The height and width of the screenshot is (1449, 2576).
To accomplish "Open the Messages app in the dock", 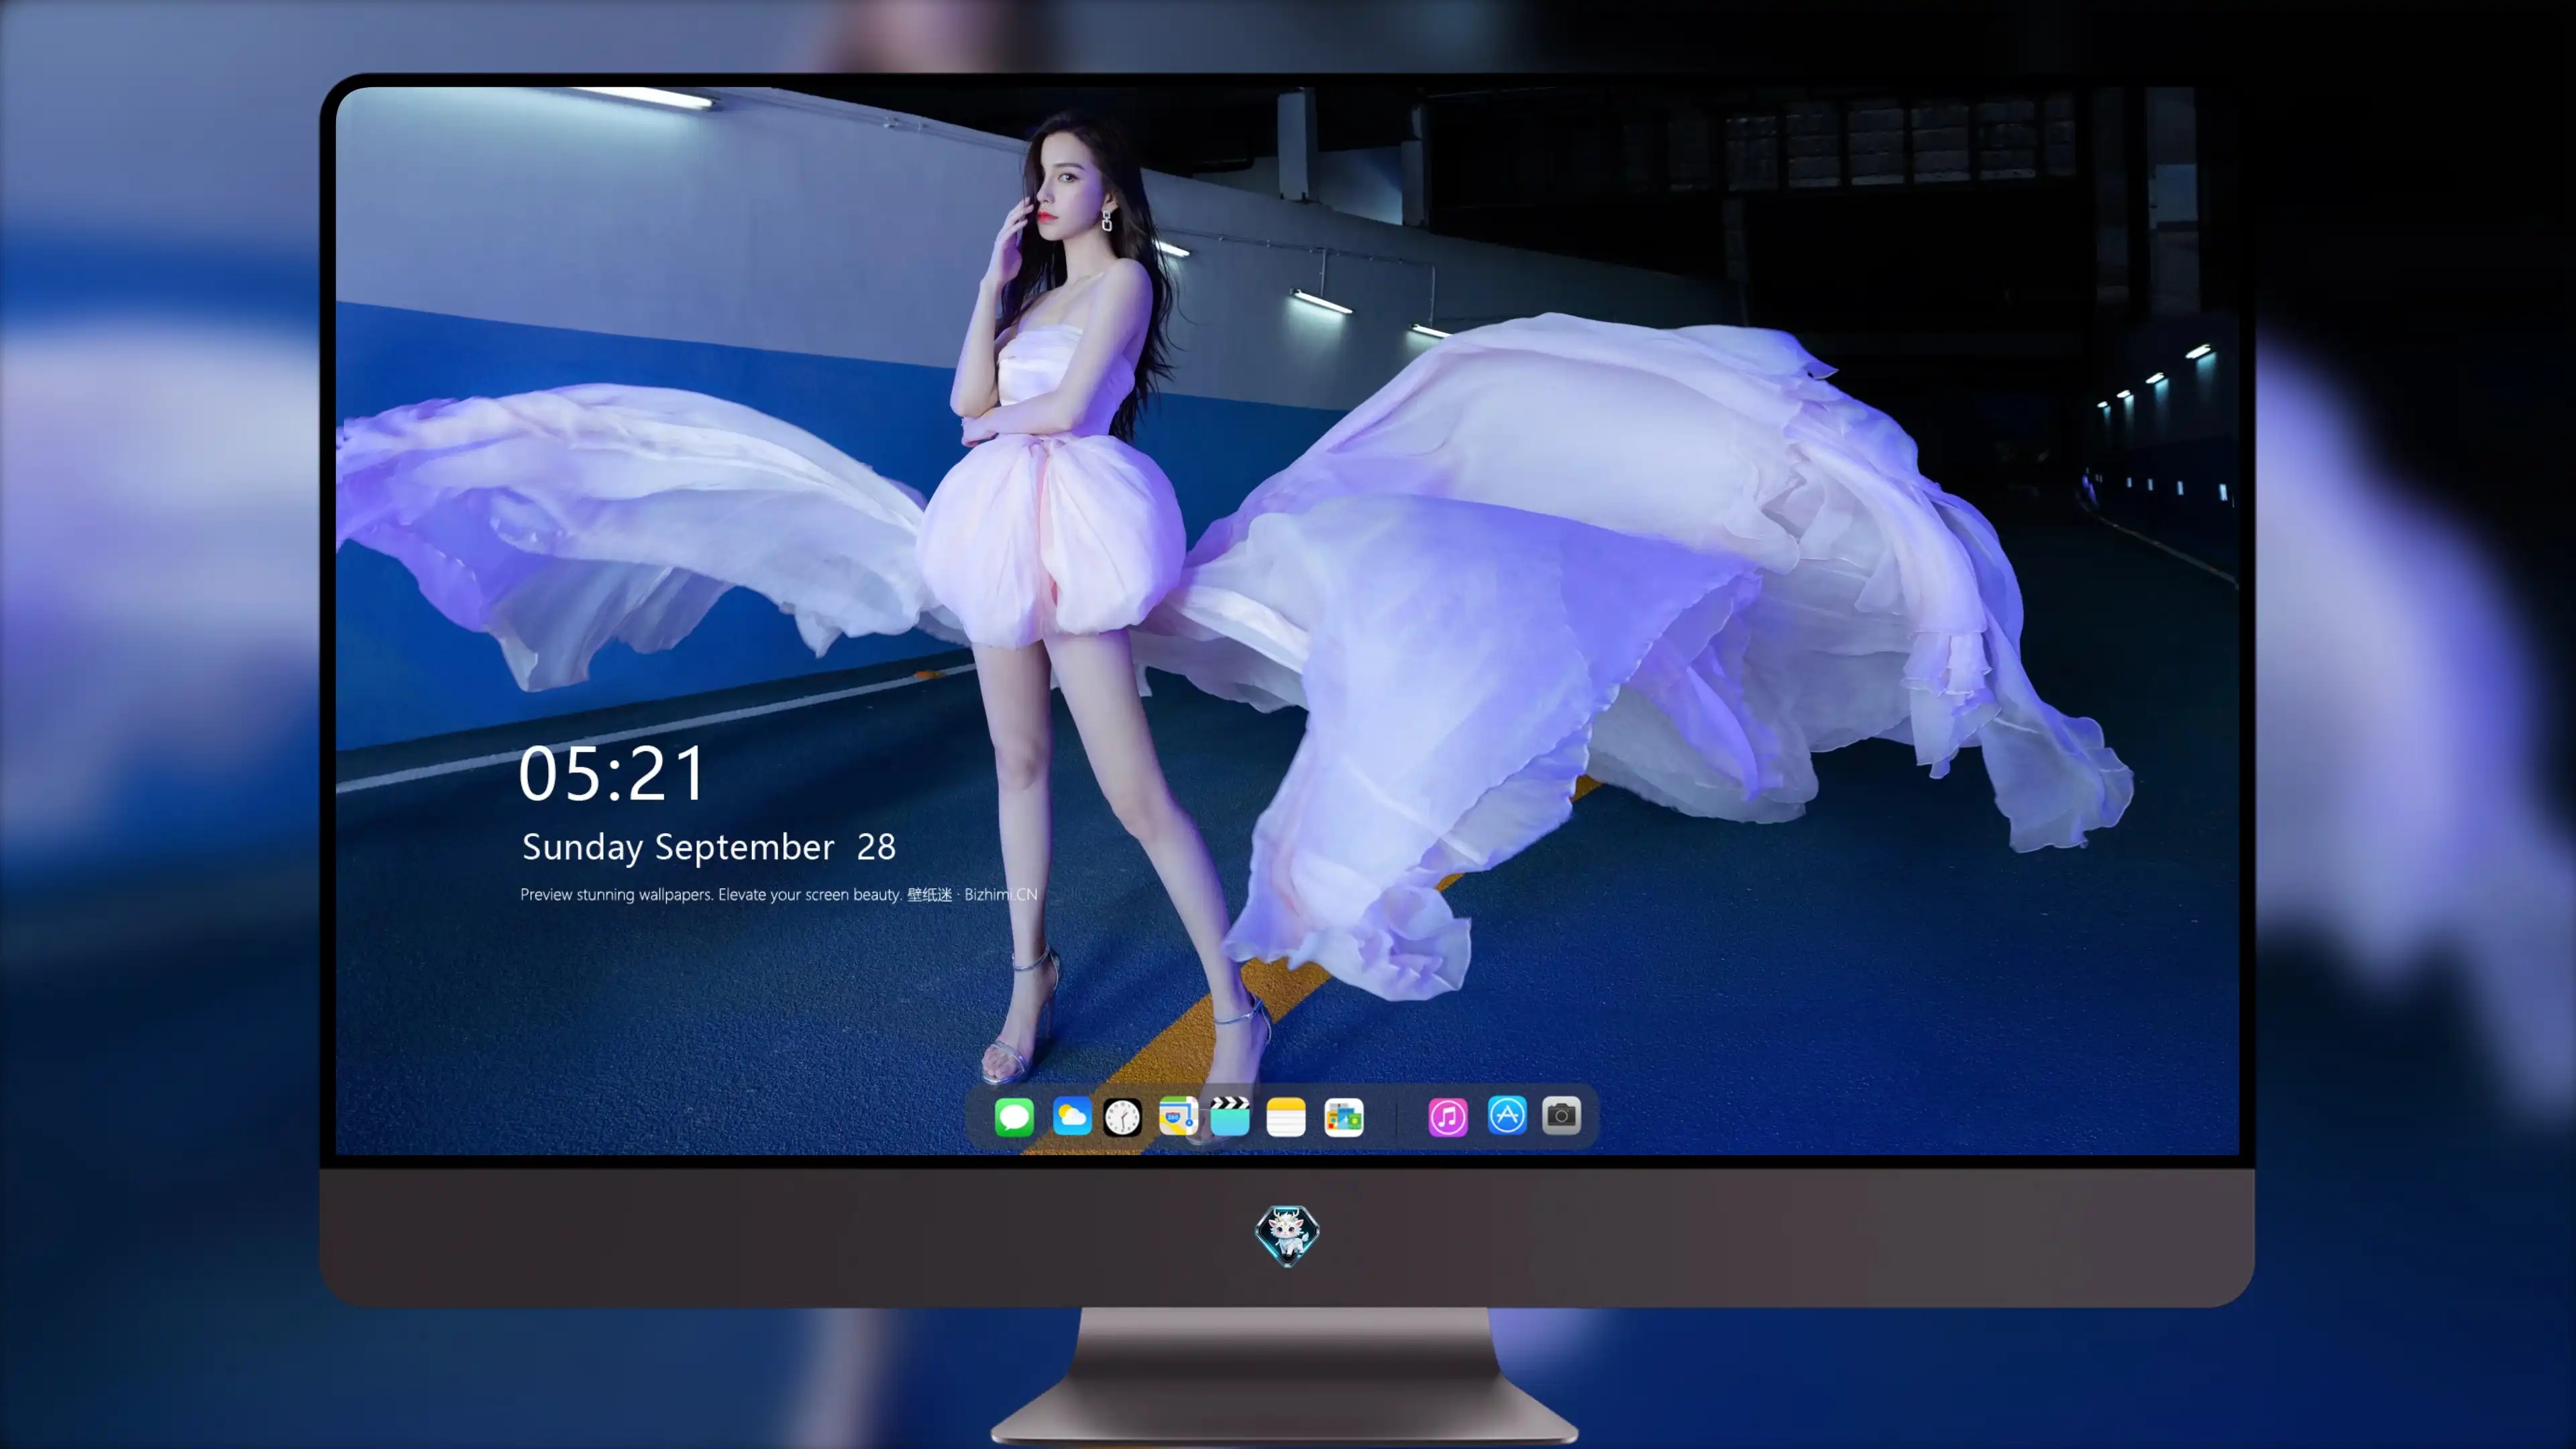I will coord(1014,1116).
